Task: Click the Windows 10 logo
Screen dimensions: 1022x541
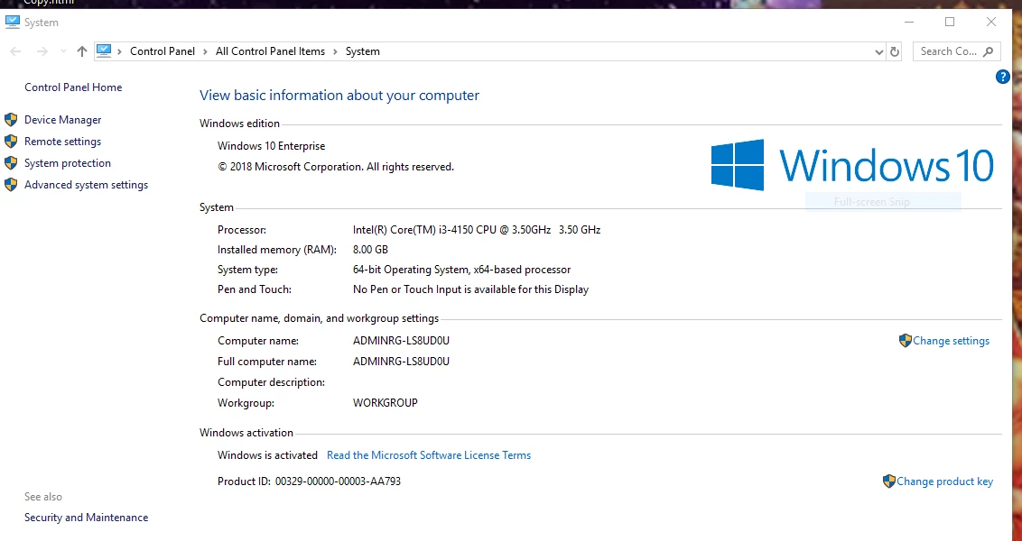Action: (852, 165)
